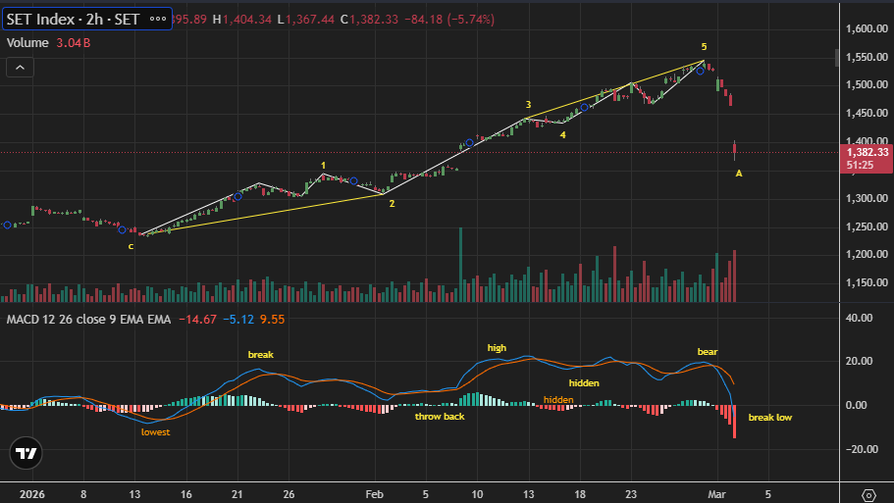Open the SET Index symbol more-options dots

coord(158,20)
